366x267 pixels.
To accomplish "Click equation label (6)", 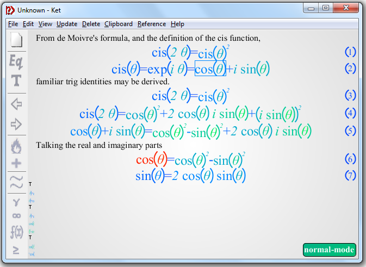I will coord(350,159).
